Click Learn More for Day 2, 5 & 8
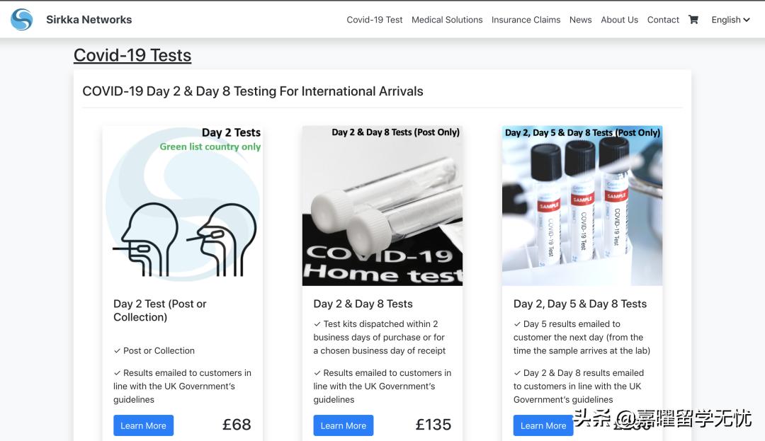 point(543,425)
